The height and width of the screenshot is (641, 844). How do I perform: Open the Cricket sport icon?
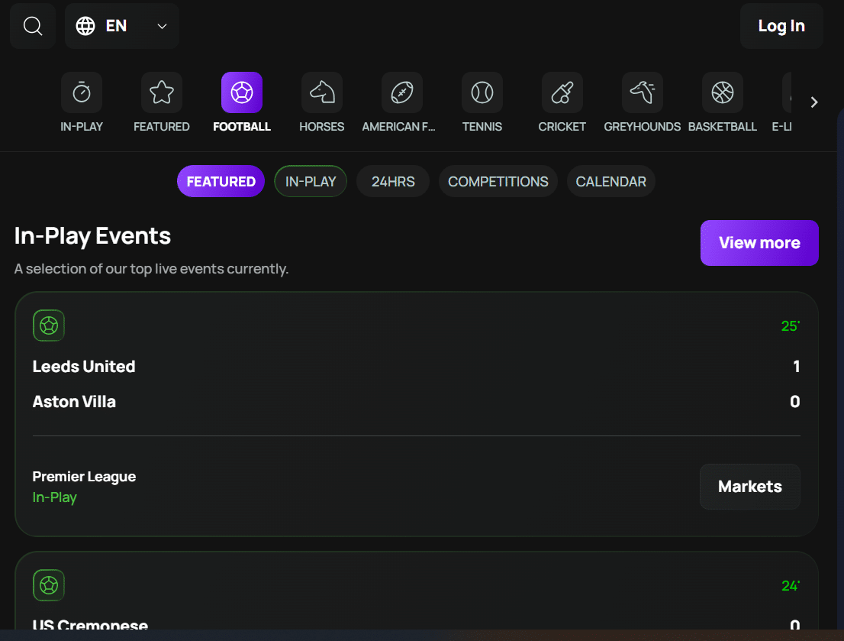point(562,92)
